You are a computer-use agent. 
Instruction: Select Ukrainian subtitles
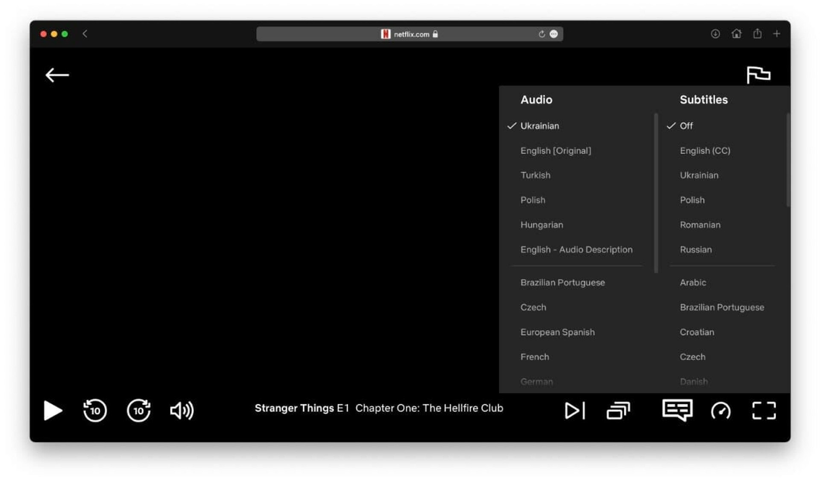[x=699, y=175]
